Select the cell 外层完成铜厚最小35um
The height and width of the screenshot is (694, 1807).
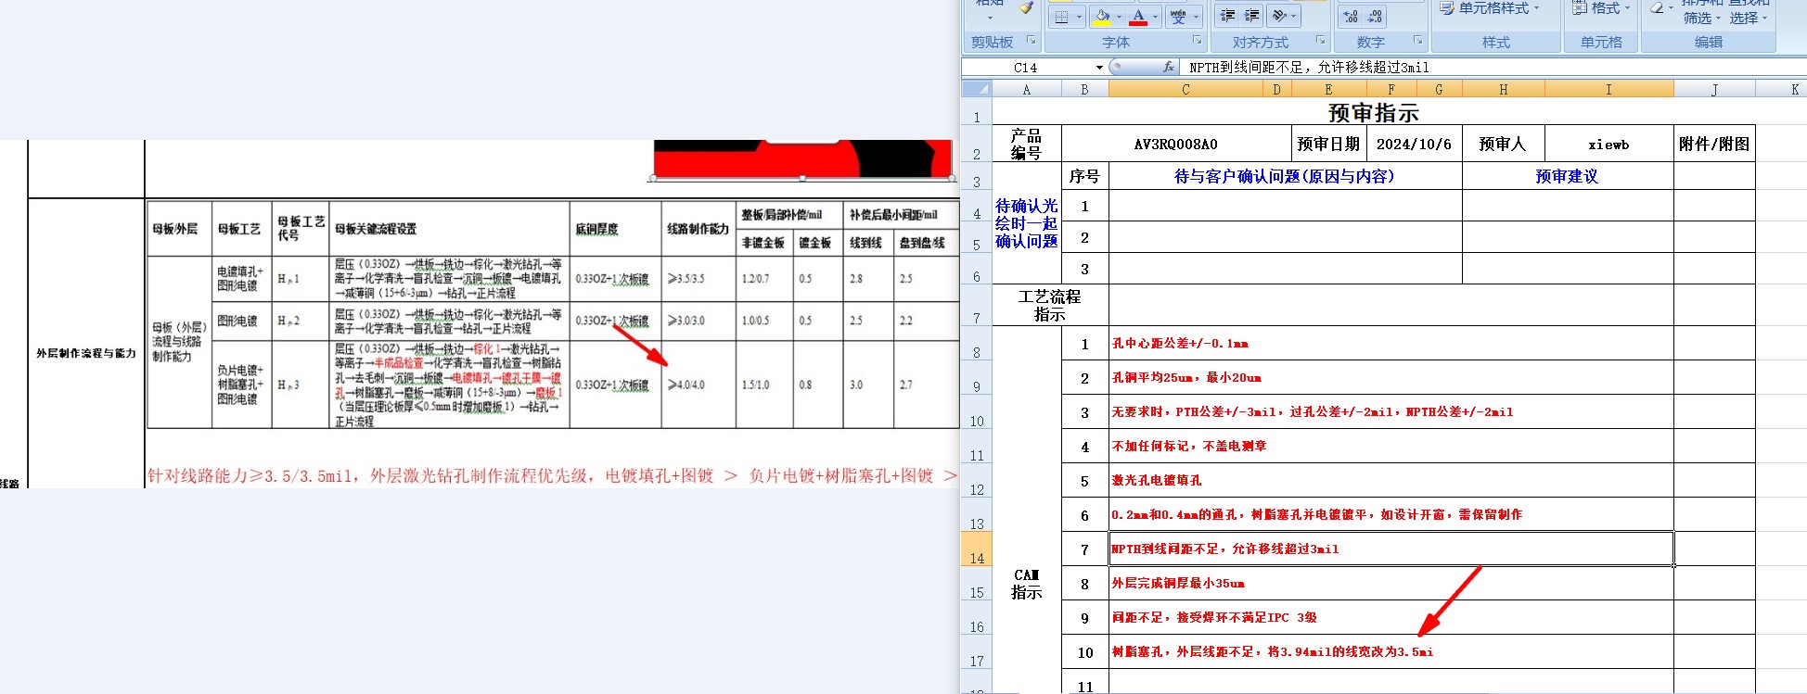click(x=1391, y=583)
